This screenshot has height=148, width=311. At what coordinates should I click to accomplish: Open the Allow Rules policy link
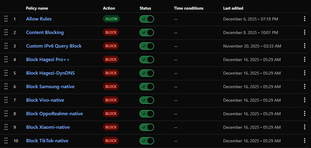[x=39, y=19]
